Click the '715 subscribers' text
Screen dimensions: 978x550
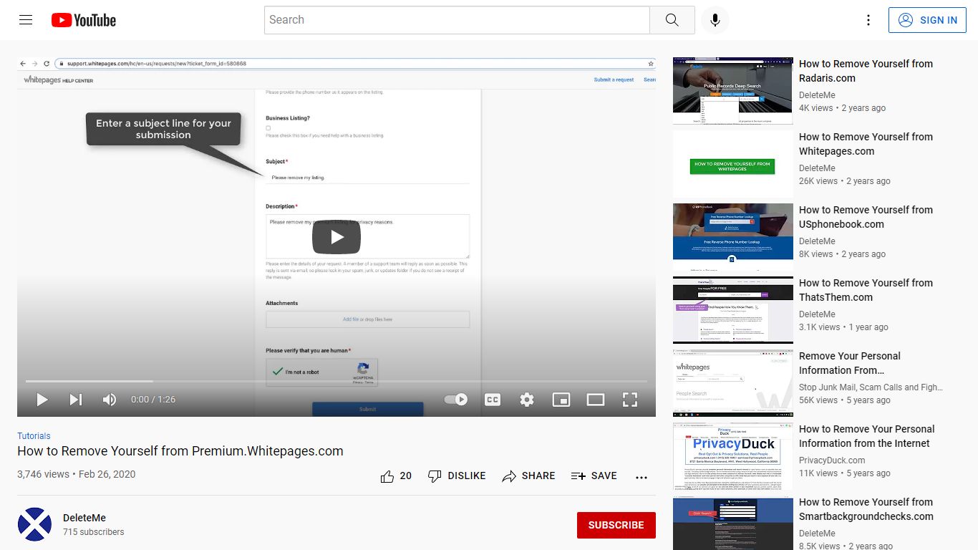[93, 532]
